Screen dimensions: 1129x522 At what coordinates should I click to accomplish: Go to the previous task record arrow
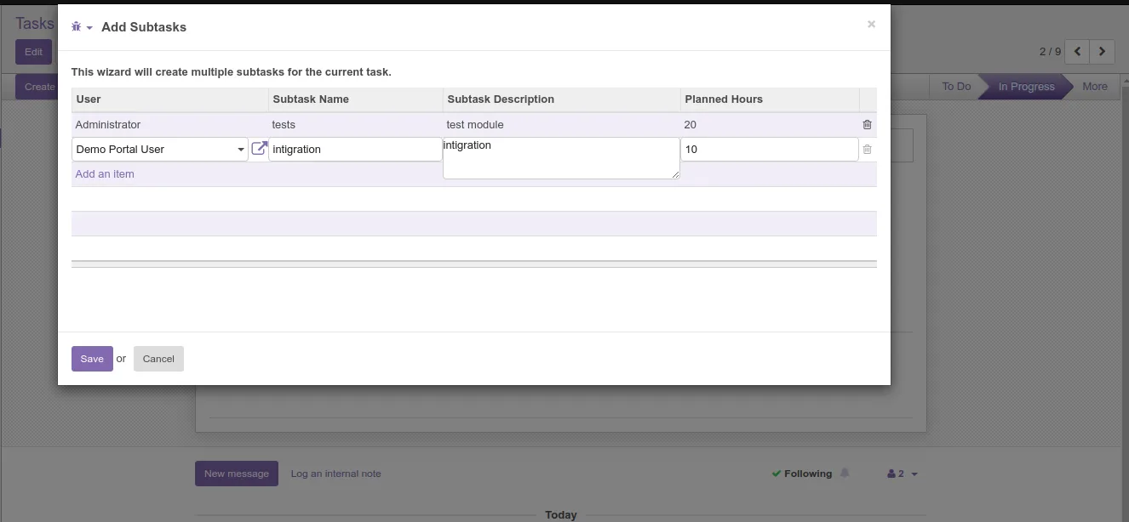[x=1077, y=51]
